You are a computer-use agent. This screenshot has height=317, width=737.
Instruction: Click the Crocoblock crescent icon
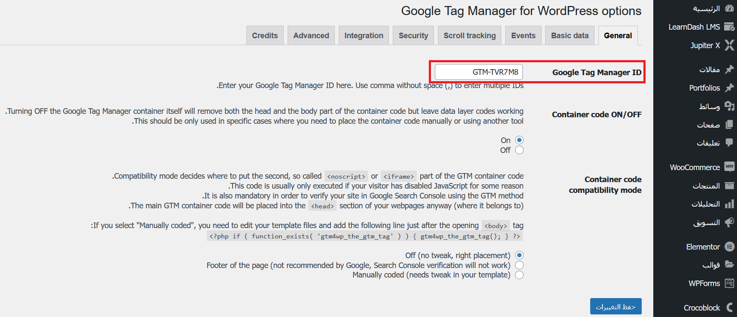[x=729, y=307]
